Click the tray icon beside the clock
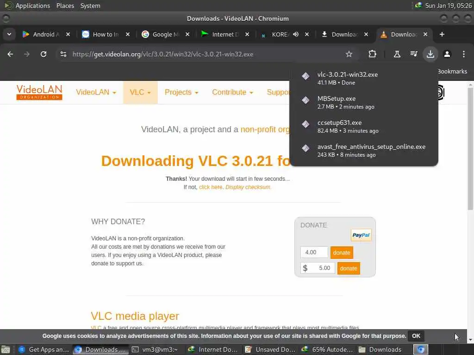Image resolution: width=474 pixels, height=355 pixels. [418, 6]
